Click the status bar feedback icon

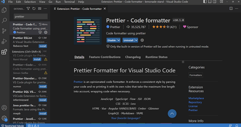pyautogui.click(x=230, y=126)
